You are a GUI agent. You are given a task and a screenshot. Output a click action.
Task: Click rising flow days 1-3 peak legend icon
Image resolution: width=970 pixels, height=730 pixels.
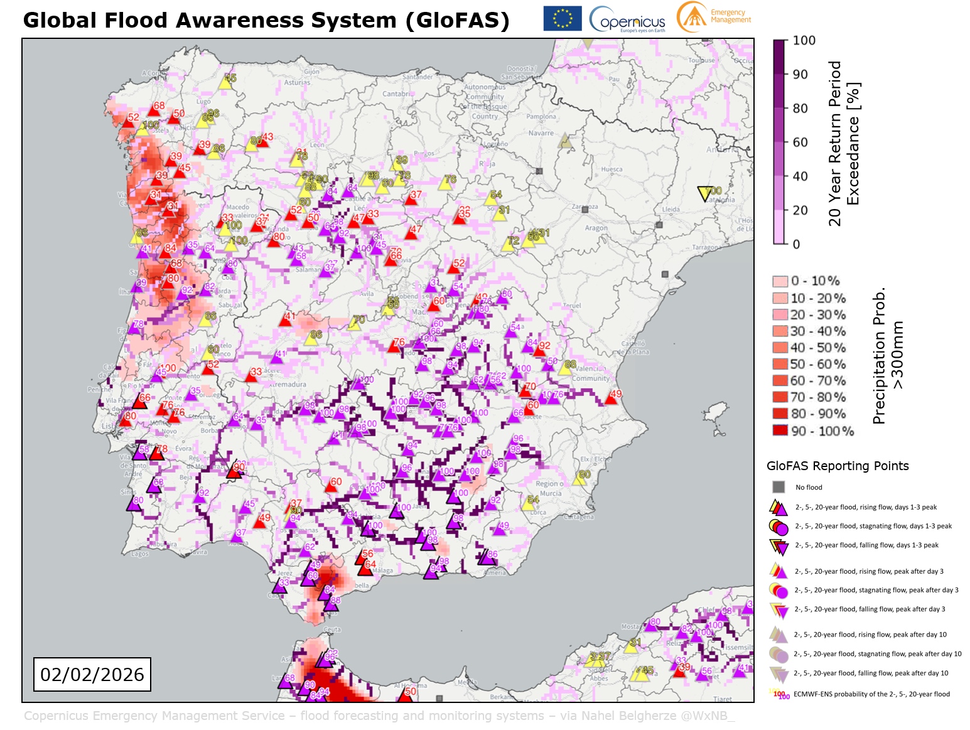[x=779, y=507]
